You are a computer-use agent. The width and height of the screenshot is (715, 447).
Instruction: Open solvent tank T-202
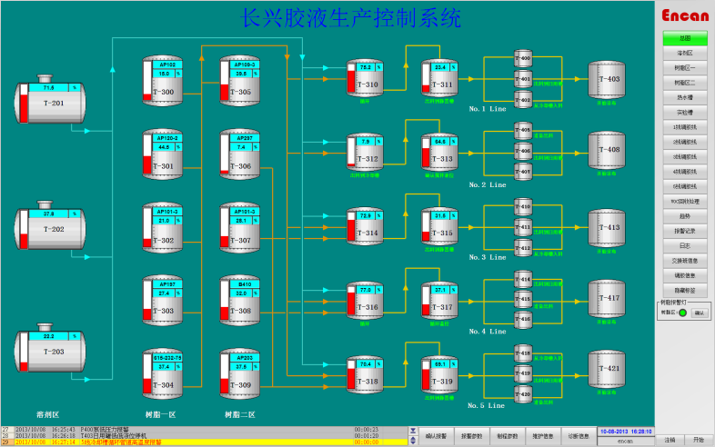(x=50, y=225)
